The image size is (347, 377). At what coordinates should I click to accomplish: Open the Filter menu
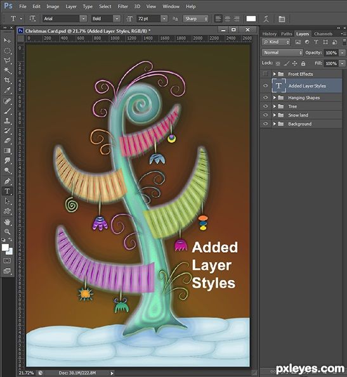[x=122, y=6]
